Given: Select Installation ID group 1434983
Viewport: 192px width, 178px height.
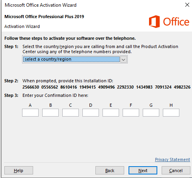Looking at the screenshot, I should (x=144, y=87).
